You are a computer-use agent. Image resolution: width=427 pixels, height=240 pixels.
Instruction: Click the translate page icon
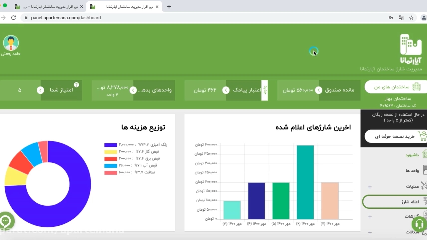click(x=401, y=18)
